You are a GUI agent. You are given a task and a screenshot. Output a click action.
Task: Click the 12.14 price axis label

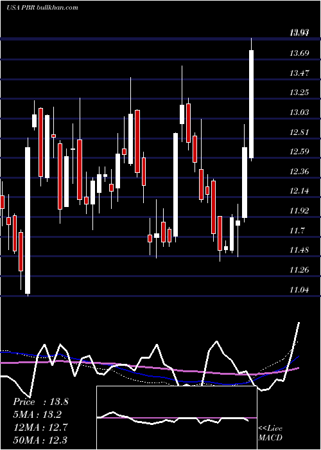pyautogui.click(x=299, y=191)
